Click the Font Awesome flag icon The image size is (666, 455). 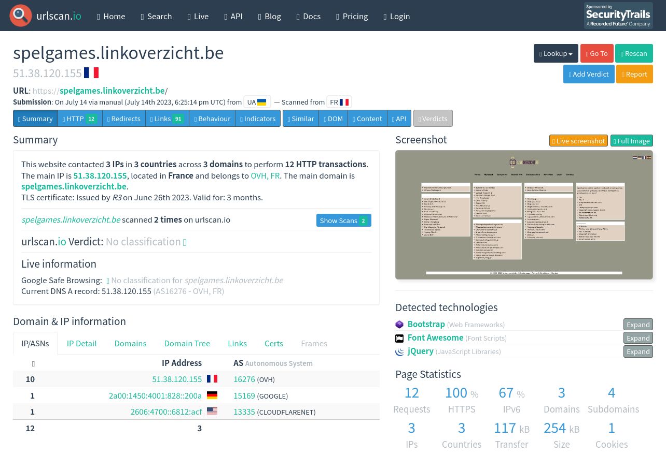click(399, 338)
